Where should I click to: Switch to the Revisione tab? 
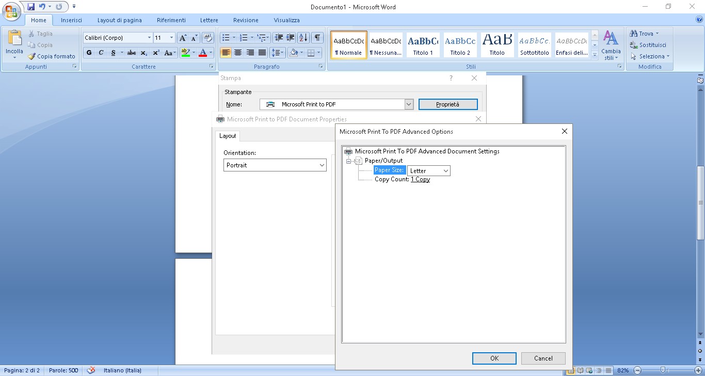[246, 20]
